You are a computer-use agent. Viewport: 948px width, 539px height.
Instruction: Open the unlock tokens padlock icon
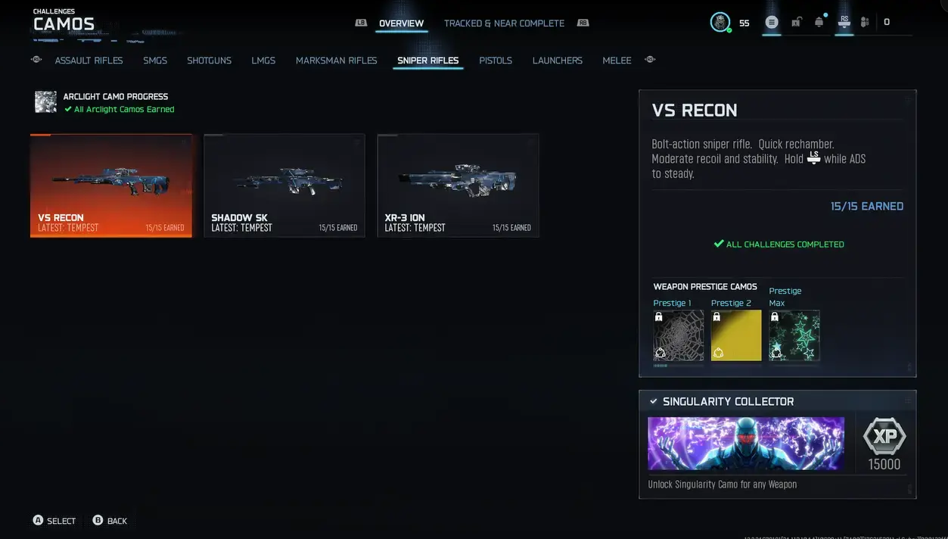click(x=796, y=23)
